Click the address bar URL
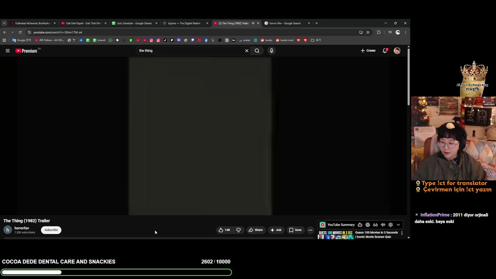This screenshot has height=279, width=496. click(57, 33)
